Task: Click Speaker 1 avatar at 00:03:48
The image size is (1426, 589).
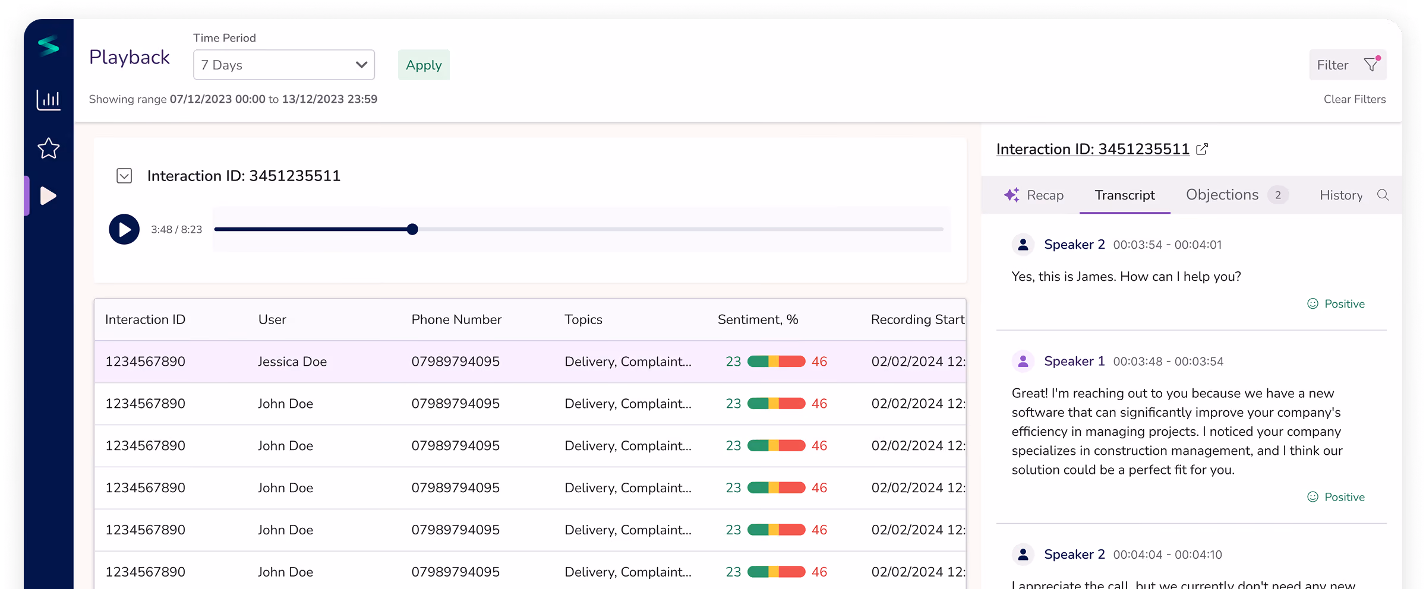Action: (1023, 361)
